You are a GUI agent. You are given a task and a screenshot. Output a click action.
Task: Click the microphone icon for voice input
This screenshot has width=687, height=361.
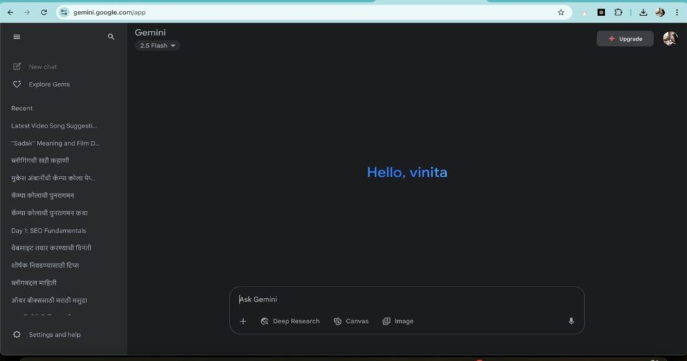point(571,321)
